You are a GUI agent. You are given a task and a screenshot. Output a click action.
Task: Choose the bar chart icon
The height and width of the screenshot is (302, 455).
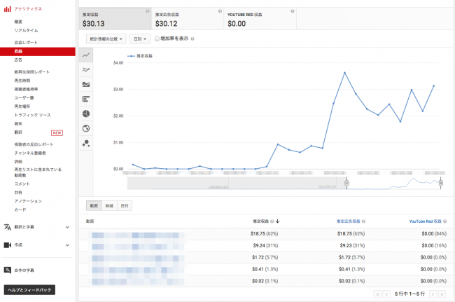(x=86, y=99)
